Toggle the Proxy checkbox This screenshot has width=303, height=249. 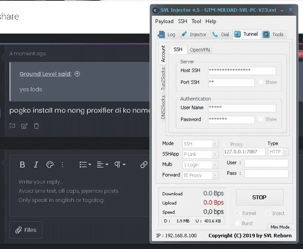pyautogui.click(x=226, y=144)
